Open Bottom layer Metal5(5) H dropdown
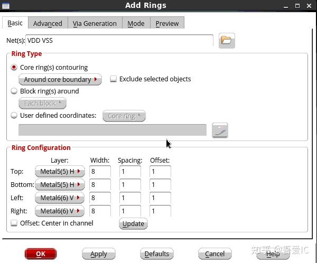 (60, 184)
